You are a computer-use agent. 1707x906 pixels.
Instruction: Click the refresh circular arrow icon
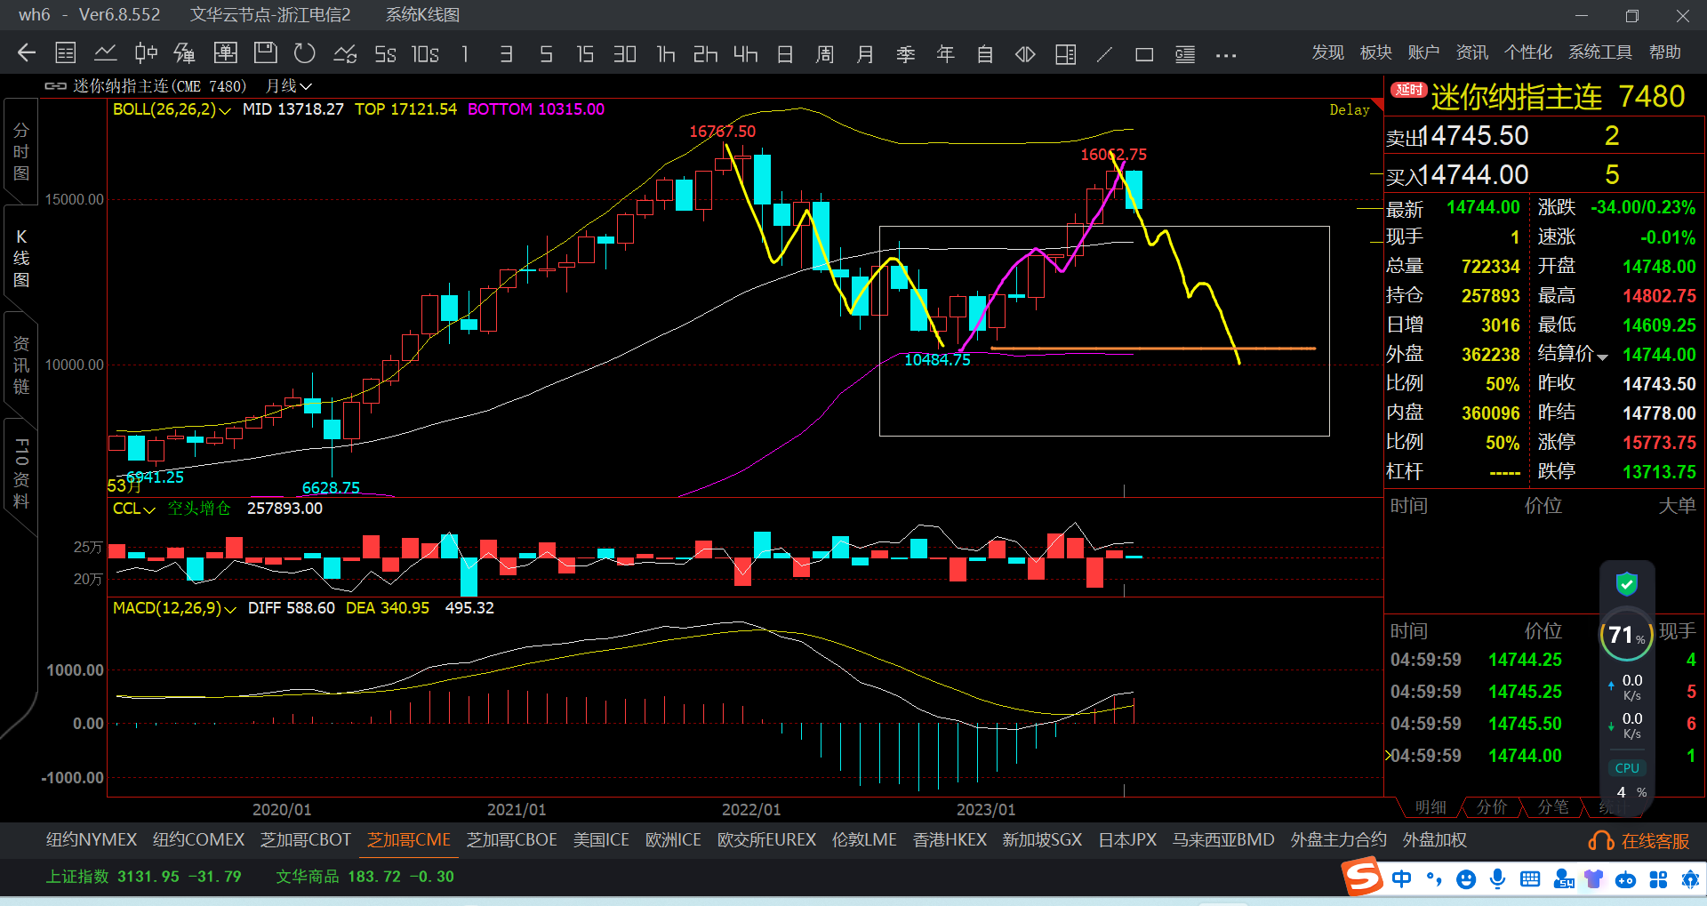[305, 53]
